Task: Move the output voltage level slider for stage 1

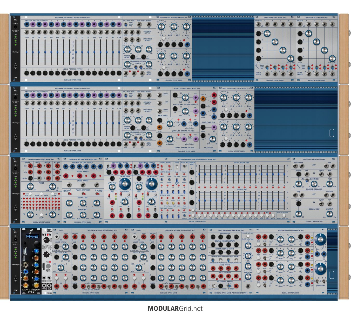Action: 199,174
